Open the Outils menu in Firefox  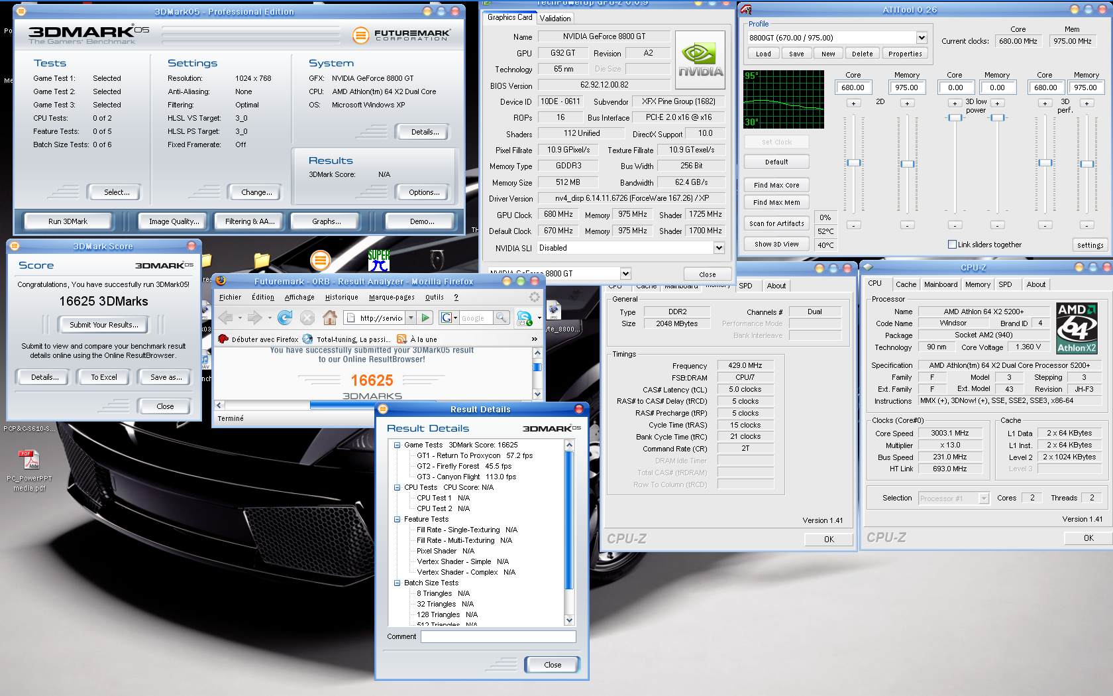pyautogui.click(x=434, y=298)
